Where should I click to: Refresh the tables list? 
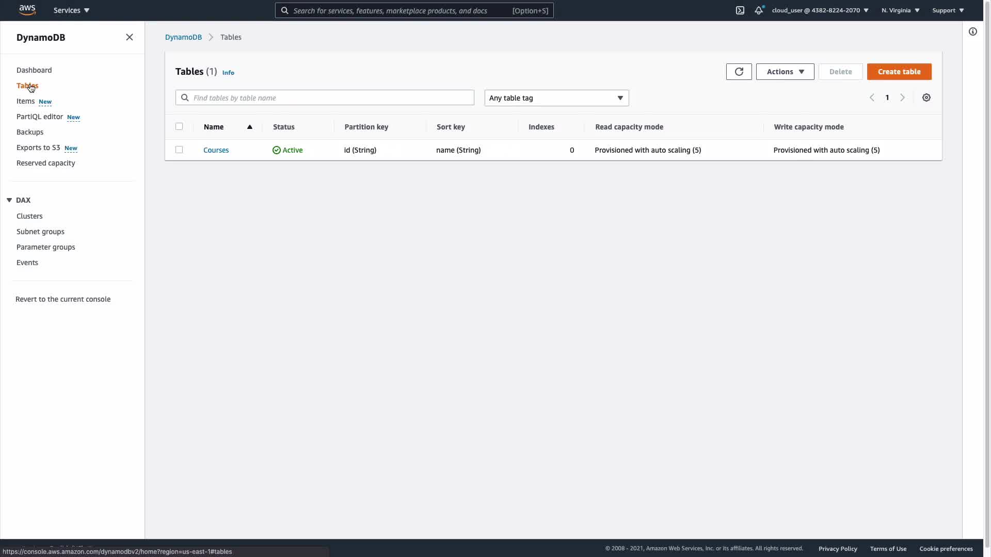click(739, 72)
